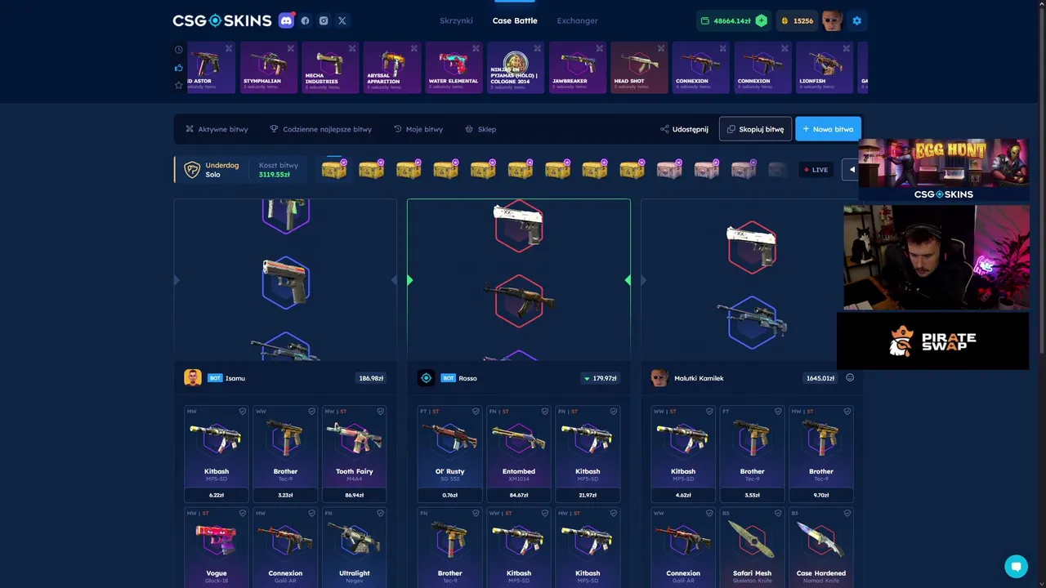
Task: Click the swords icon on Jawbreaker drop
Action: (599, 48)
